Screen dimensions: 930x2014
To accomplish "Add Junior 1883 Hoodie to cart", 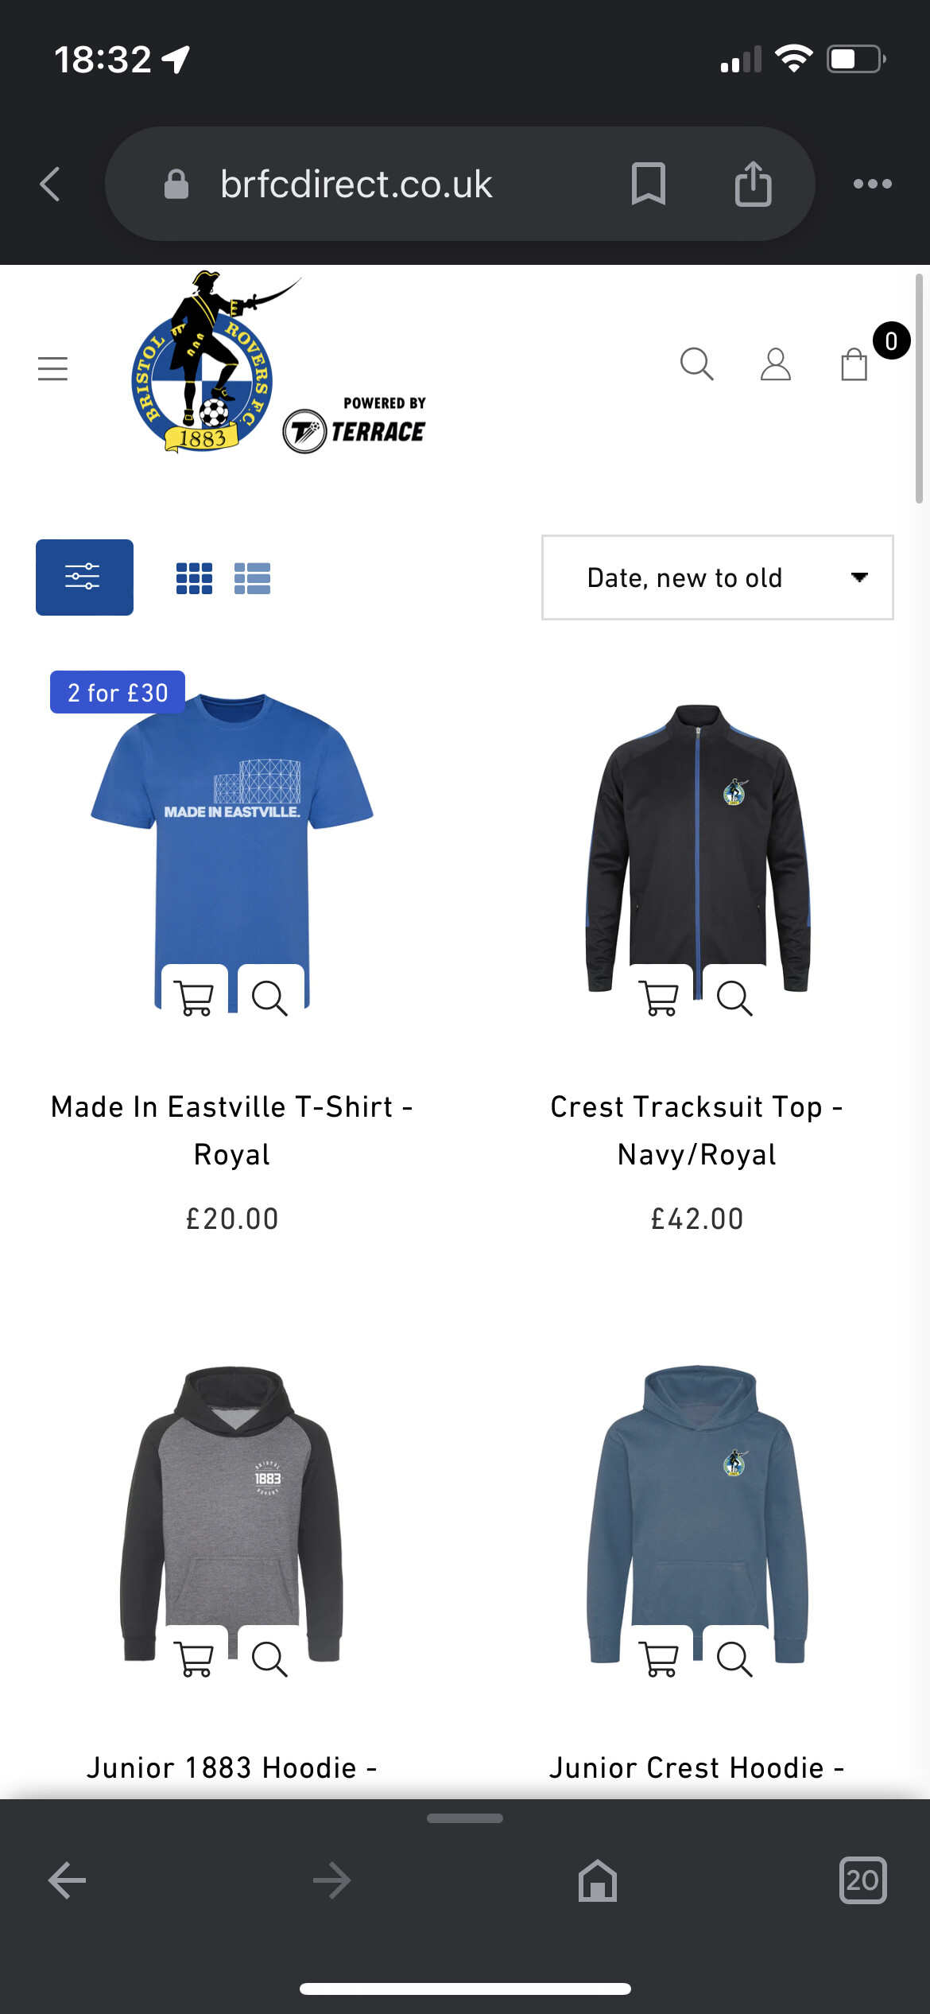I will pos(195,1658).
